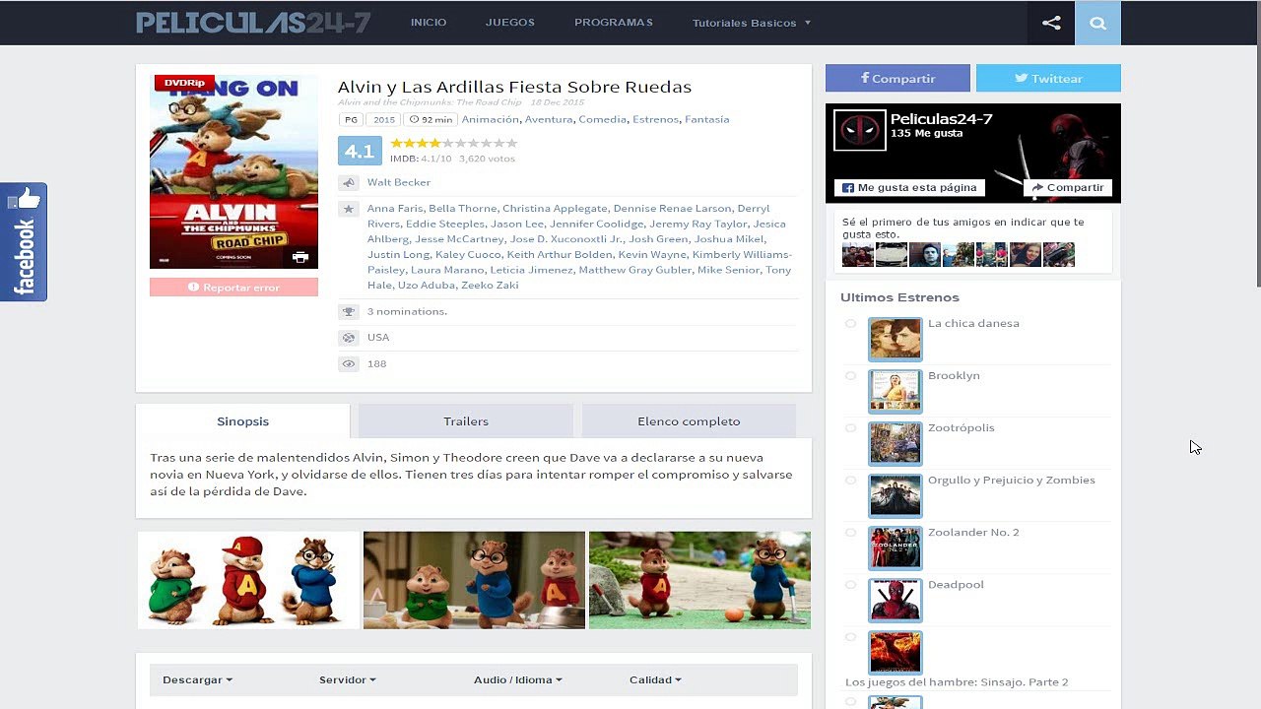Open the Anna Faris cast link
Viewport: 1261px width, 709px height.
[x=395, y=209]
